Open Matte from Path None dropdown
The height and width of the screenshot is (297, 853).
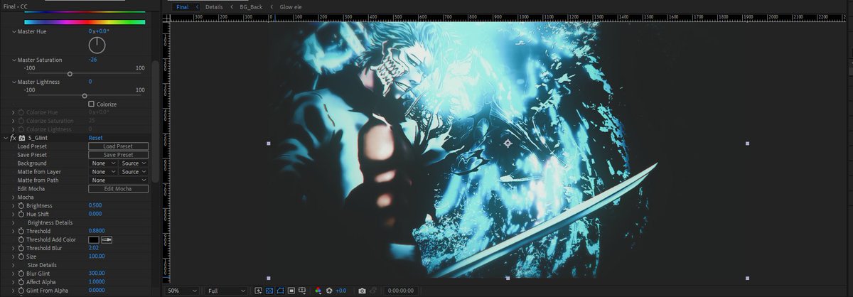[x=119, y=180]
